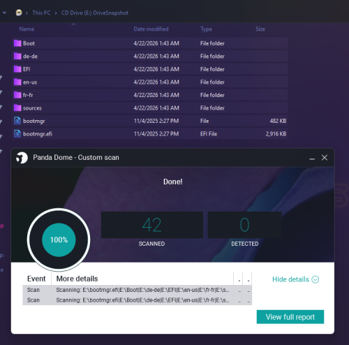Click the 100% scan progress circle
The height and width of the screenshot is (345, 349).
[59, 240]
